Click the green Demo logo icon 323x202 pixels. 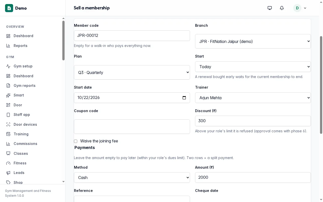(9, 8)
